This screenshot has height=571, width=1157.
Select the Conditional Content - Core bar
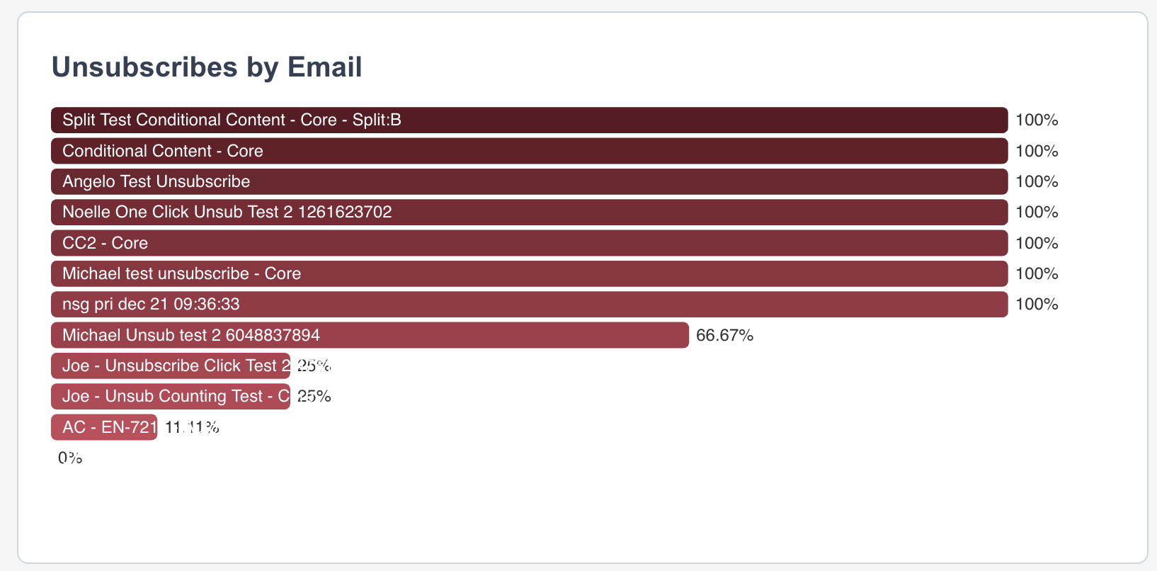[529, 151]
